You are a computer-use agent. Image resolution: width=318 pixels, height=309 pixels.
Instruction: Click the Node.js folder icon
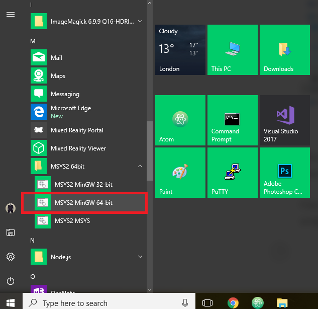tap(39, 257)
